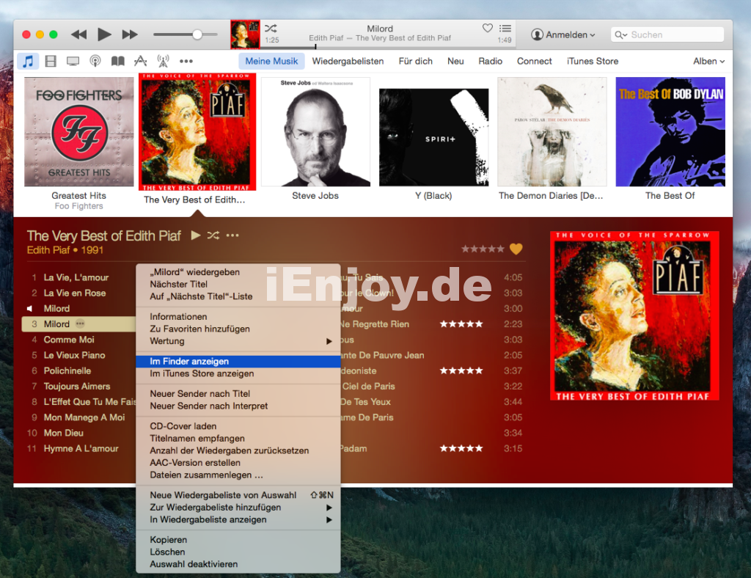Viewport: 751px width, 578px height.
Task: Open the Apps icon
Action: point(140,61)
